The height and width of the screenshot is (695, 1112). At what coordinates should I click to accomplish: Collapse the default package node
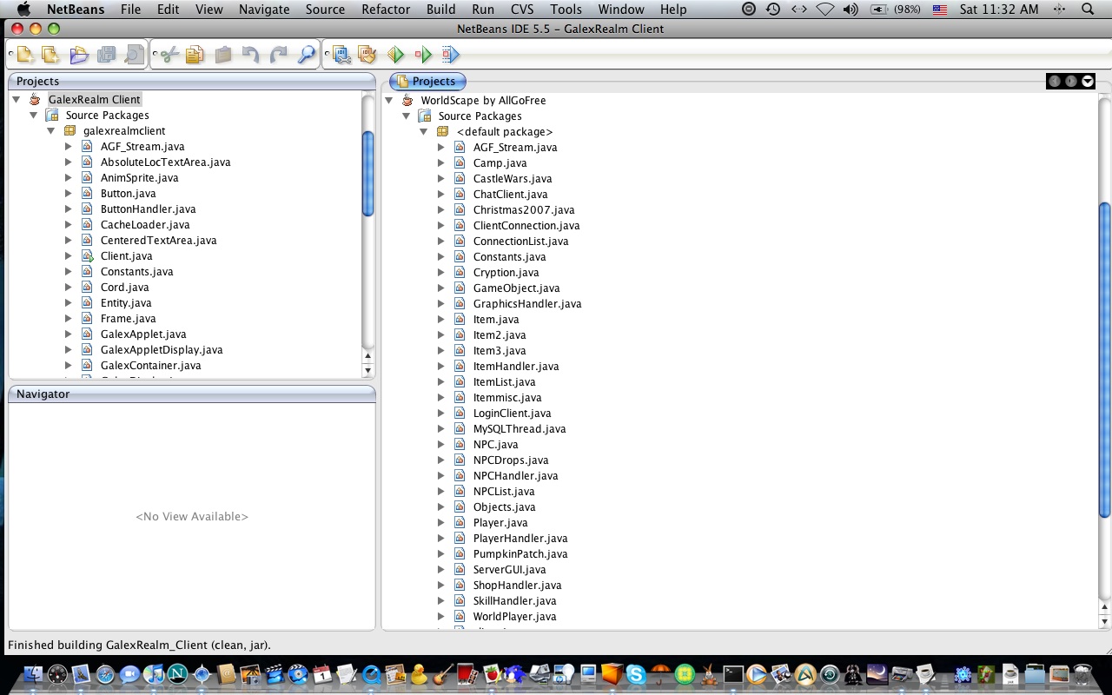click(423, 132)
